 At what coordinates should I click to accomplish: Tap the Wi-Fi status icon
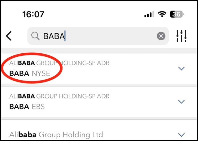pyautogui.click(x=161, y=15)
